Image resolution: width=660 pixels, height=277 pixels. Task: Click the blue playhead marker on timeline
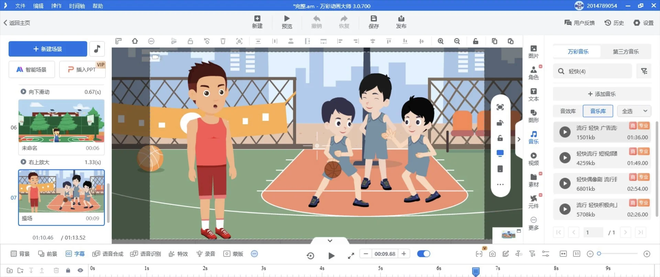[476, 272]
